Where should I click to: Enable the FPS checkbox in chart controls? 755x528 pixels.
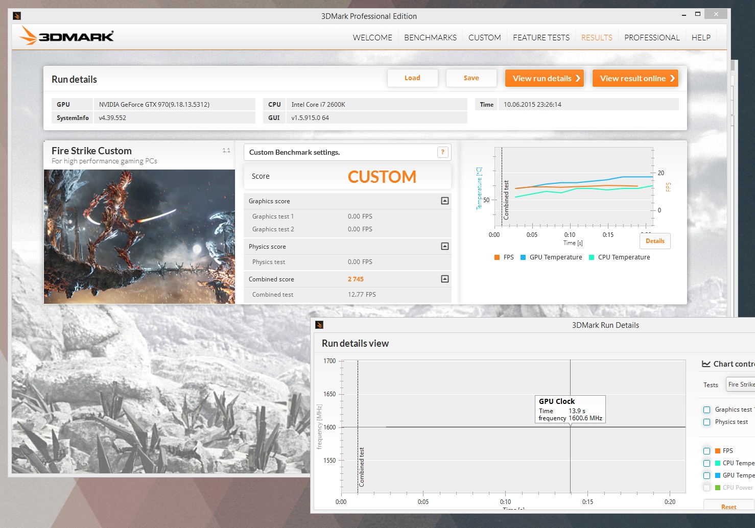pos(706,451)
